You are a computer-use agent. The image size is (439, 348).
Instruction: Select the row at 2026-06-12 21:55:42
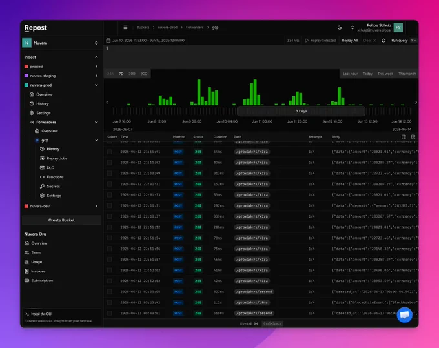pyautogui.click(x=110, y=163)
